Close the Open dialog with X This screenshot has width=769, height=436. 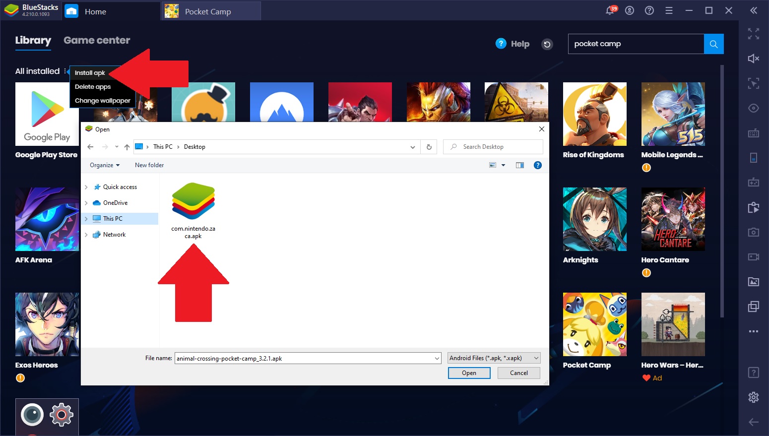point(541,129)
